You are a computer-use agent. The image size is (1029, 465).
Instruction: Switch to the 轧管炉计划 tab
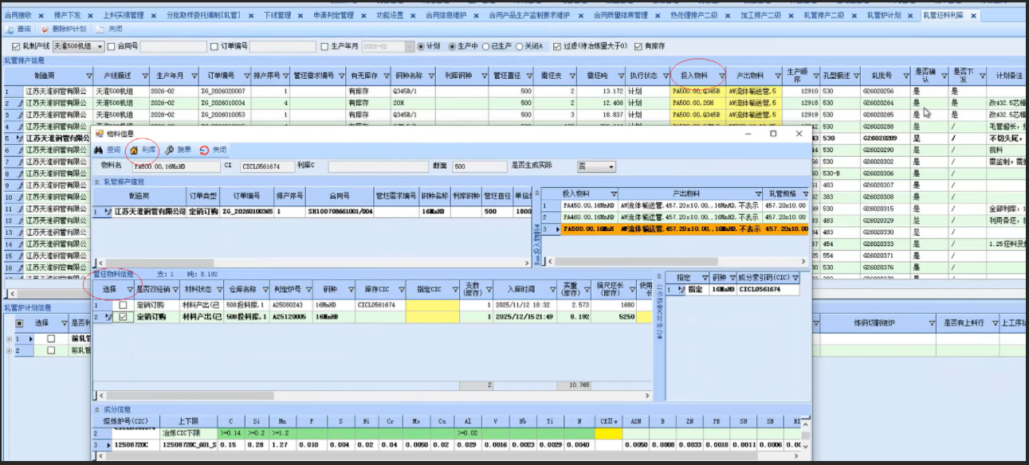(x=885, y=15)
